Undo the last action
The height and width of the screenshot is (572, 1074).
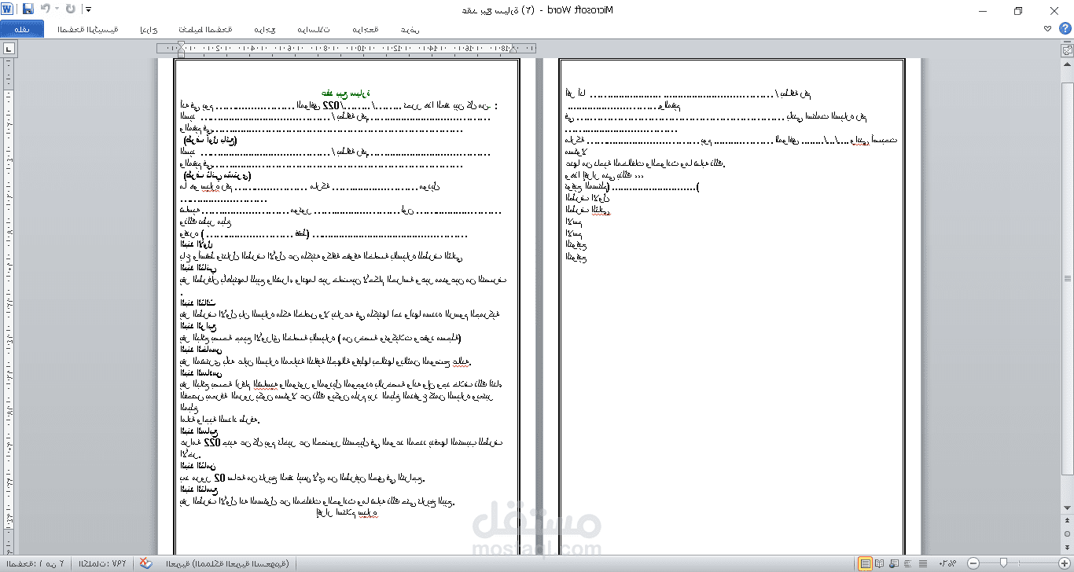click(x=46, y=9)
